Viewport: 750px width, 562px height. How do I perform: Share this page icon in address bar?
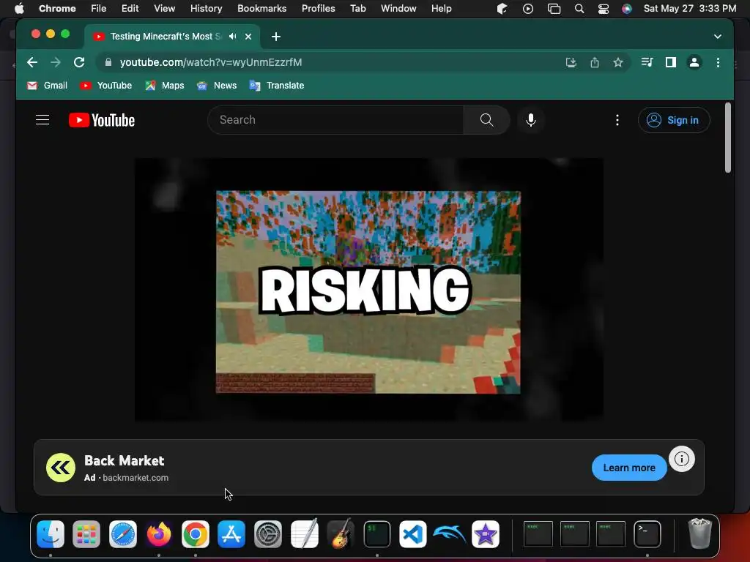click(595, 62)
